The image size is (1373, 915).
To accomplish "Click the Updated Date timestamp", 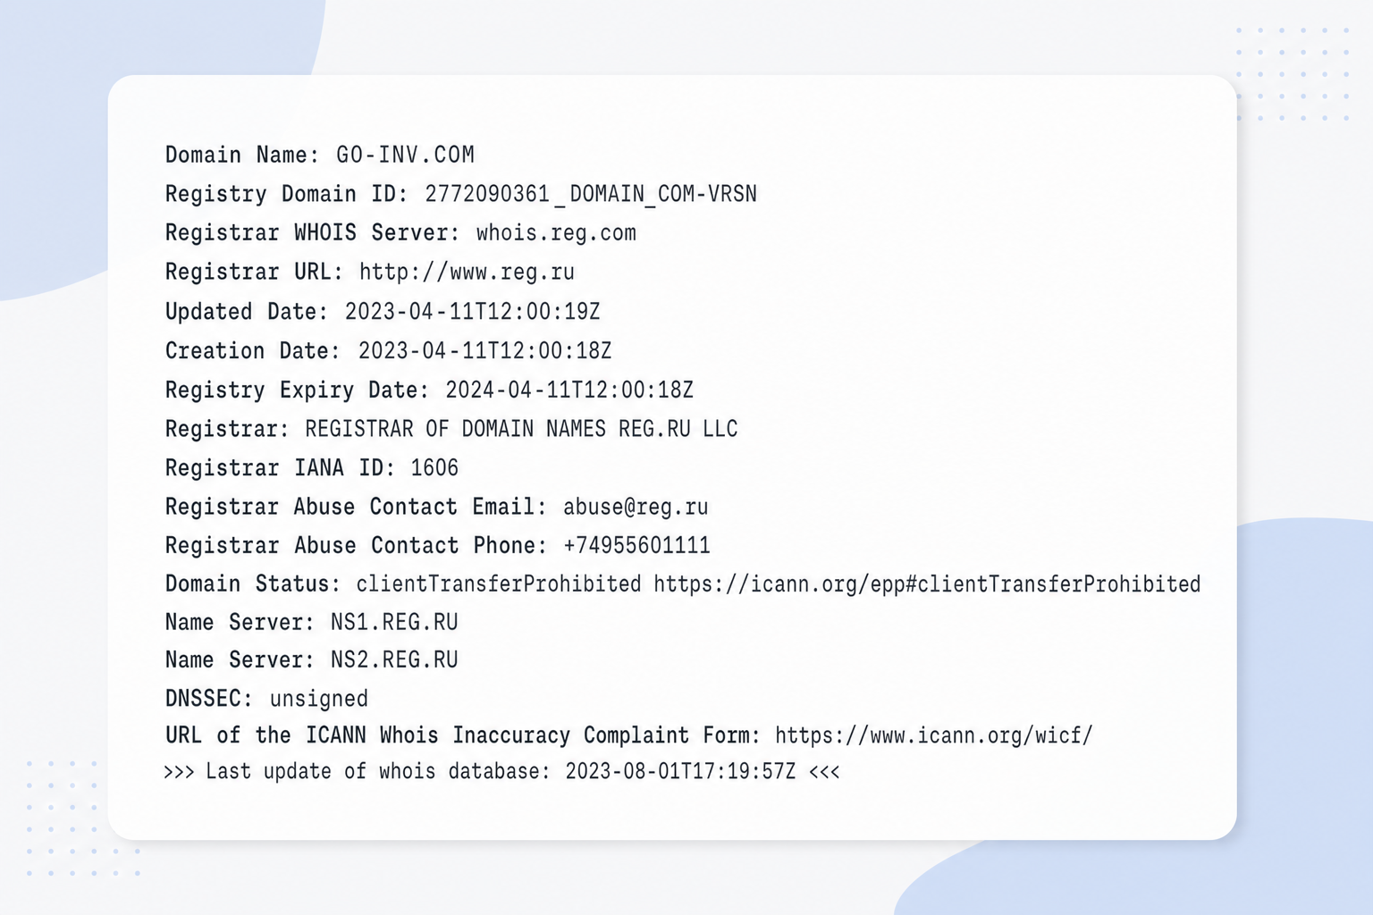I will click(473, 312).
